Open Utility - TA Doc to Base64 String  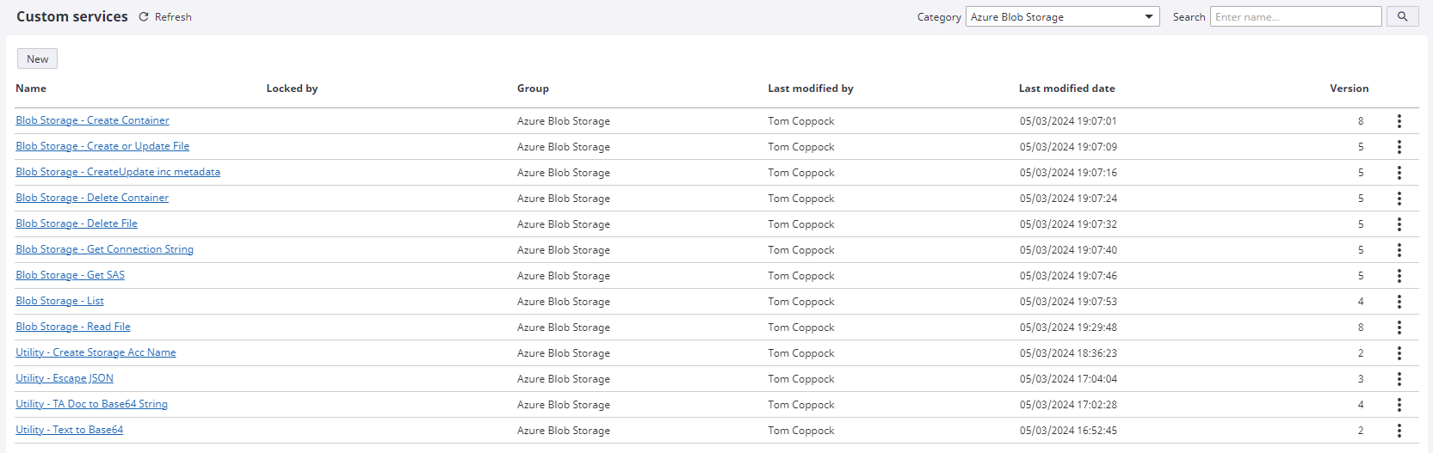[x=91, y=404]
